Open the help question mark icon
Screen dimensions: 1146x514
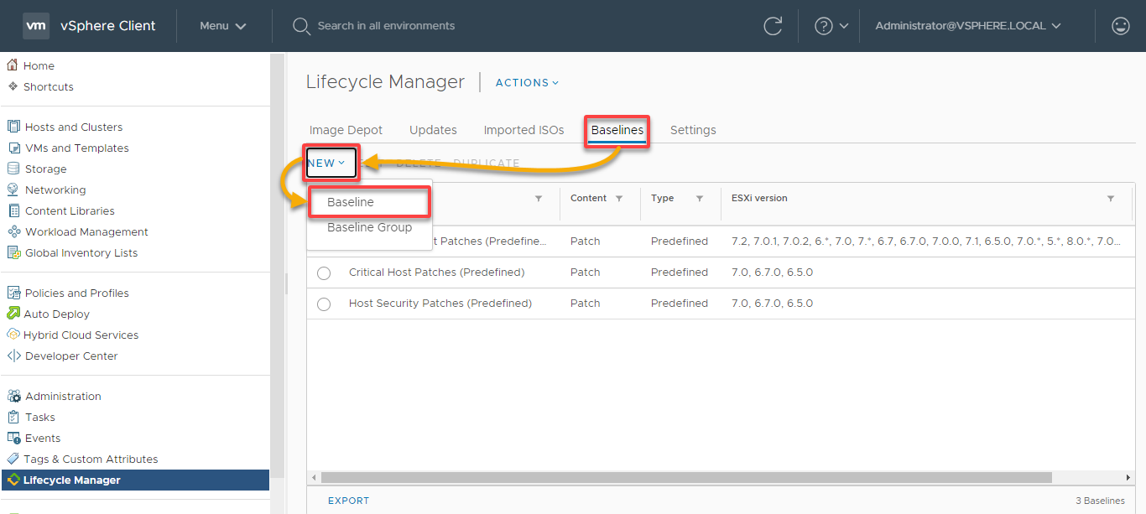[824, 26]
